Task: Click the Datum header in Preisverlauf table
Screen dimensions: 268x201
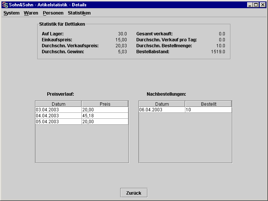Action: point(58,104)
